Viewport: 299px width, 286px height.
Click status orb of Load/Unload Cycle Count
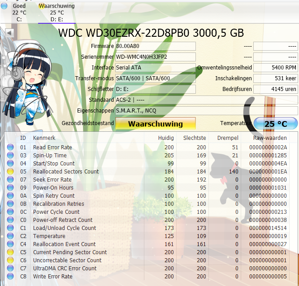[10, 228]
